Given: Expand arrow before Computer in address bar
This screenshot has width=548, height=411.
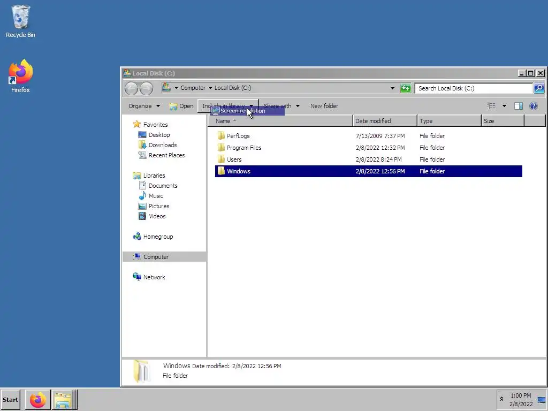Looking at the screenshot, I should click(x=176, y=88).
